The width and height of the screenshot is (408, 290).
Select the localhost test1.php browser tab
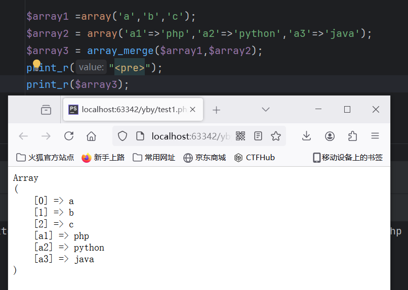coord(133,110)
